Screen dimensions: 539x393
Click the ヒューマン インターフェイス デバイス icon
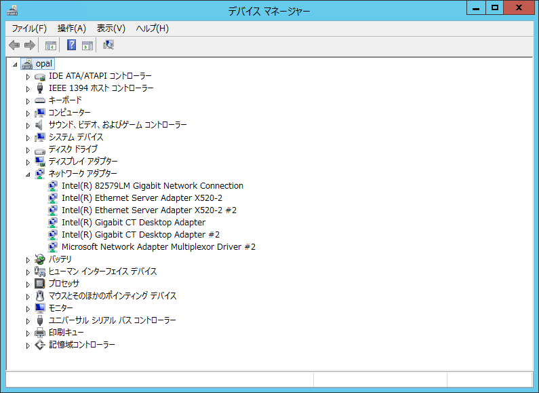point(40,272)
